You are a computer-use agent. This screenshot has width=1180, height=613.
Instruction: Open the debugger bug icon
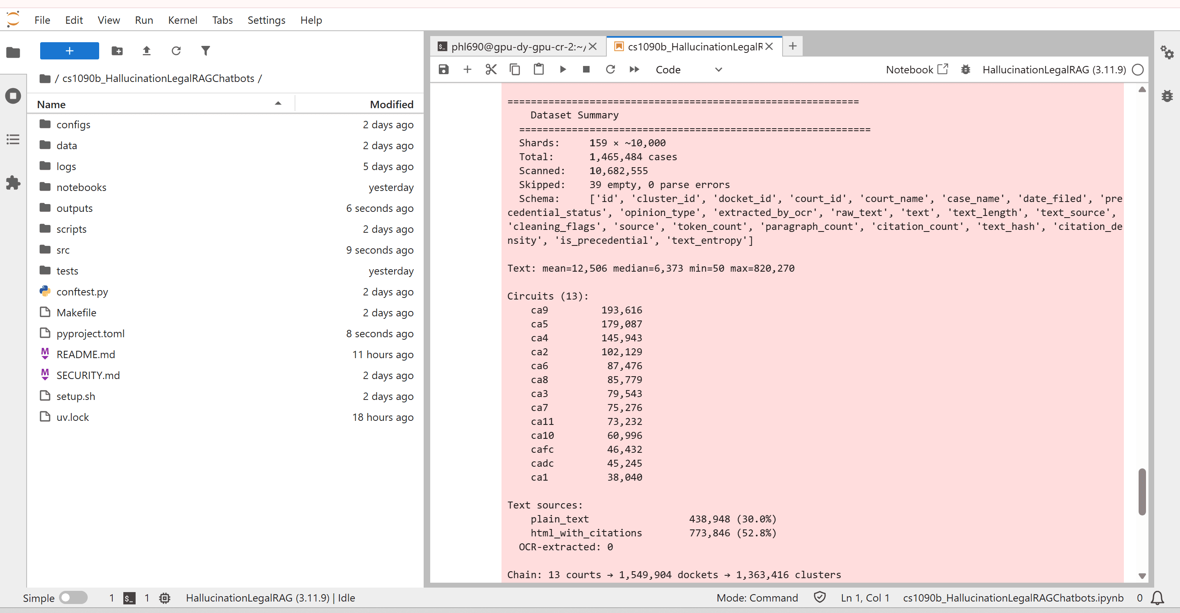[x=966, y=69]
